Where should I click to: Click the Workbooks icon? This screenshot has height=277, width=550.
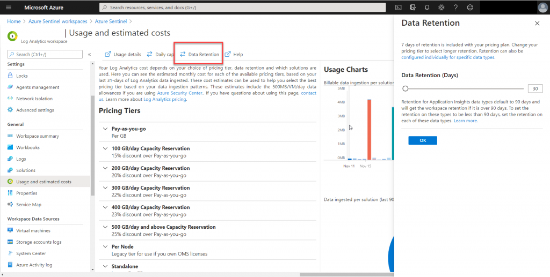click(10, 147)
